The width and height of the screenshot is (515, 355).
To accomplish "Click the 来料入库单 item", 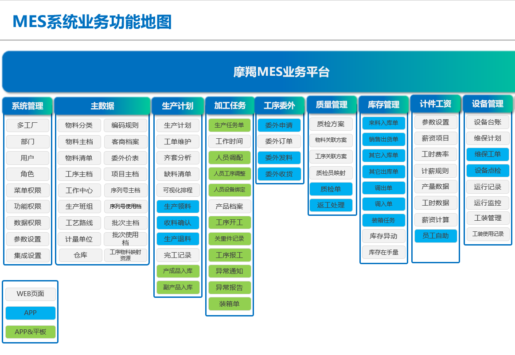I will click(x=383, y=123).
